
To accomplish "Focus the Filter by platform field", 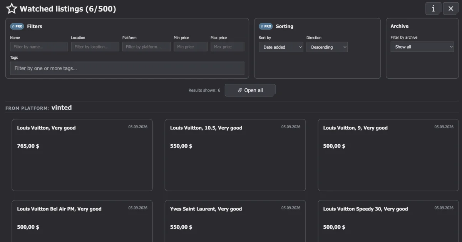I will tap(146, 47).
